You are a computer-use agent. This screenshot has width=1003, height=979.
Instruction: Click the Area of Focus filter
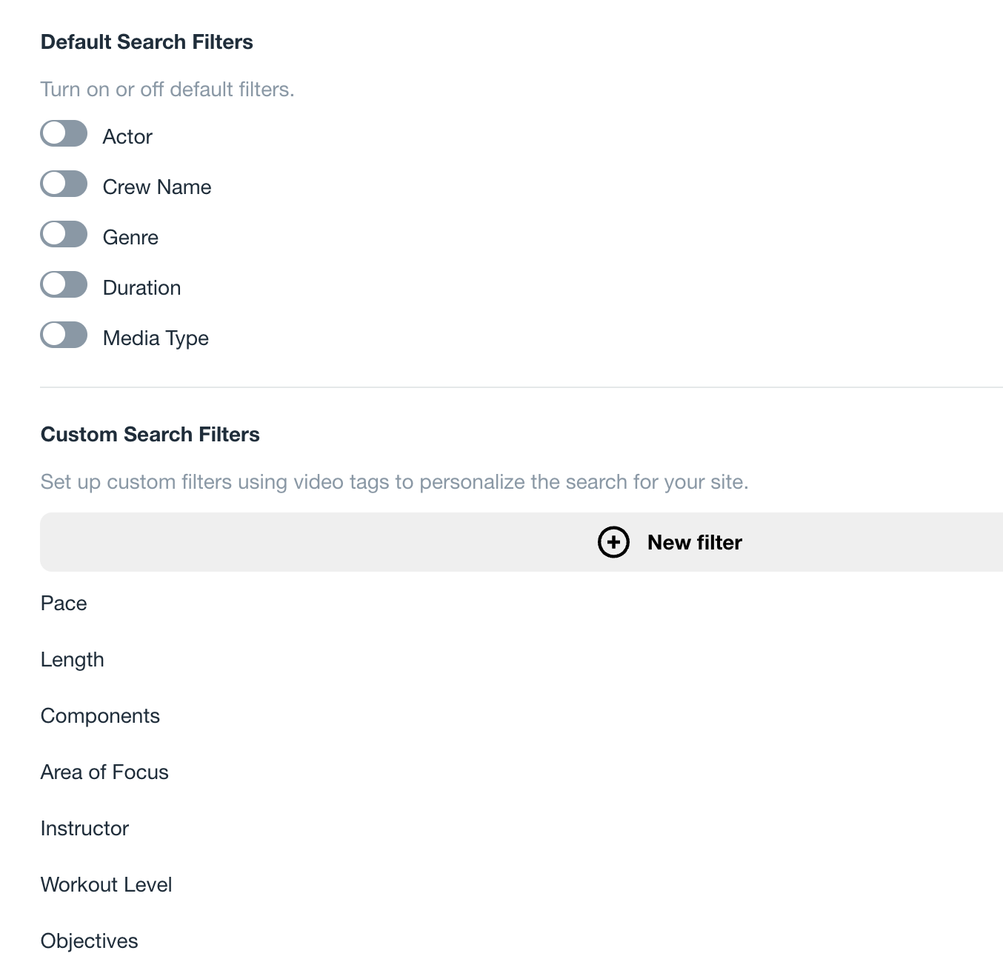(104, 772)
